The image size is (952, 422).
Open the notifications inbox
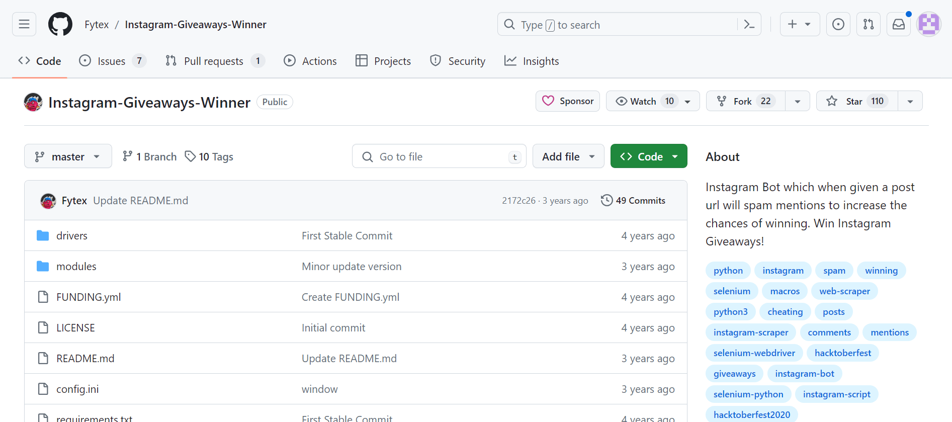(898, 24)
